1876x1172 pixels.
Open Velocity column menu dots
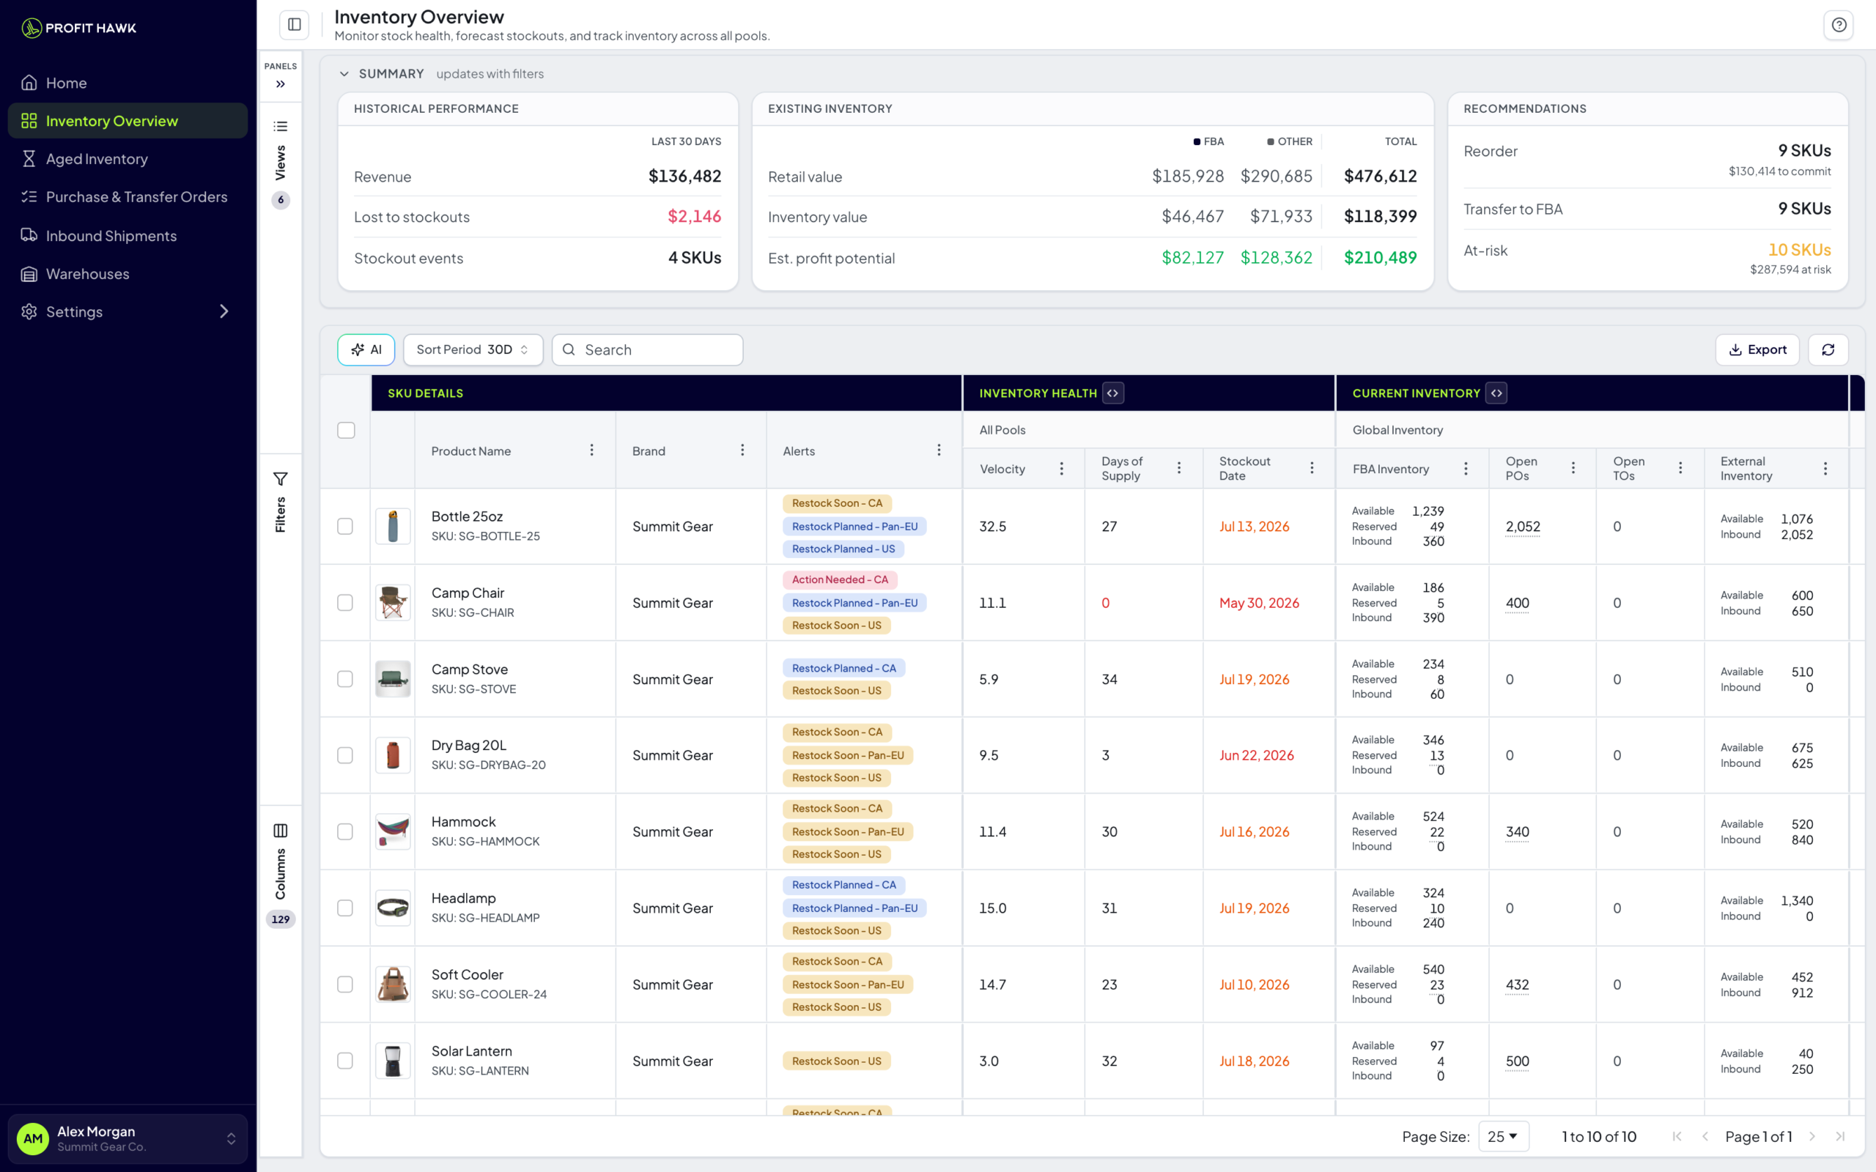pos(1062,468)
